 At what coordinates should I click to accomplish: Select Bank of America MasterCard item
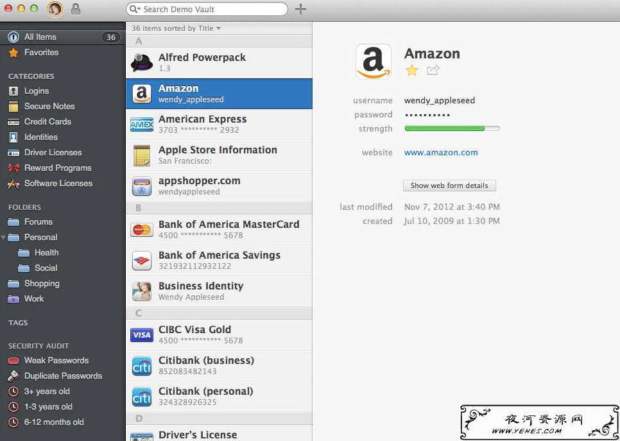pos(219,229)
